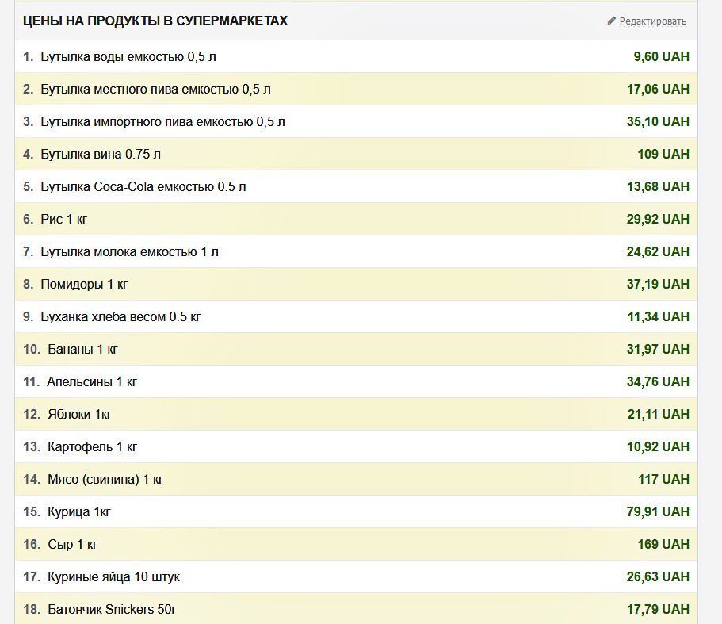Select row 'Бутылка молока емкостью 1 л'
This screenshot has width=722, height=624.
point(356,251)
